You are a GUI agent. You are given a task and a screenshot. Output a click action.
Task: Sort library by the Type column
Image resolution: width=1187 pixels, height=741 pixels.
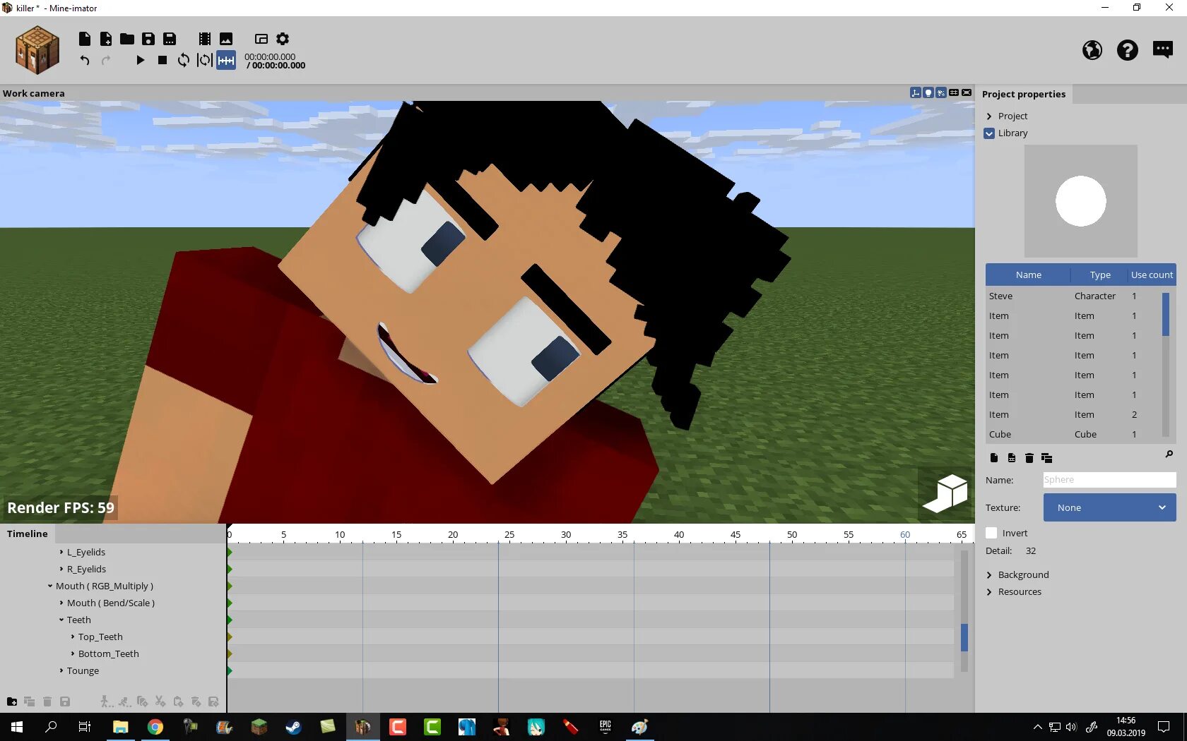(x=1099, y=275)
